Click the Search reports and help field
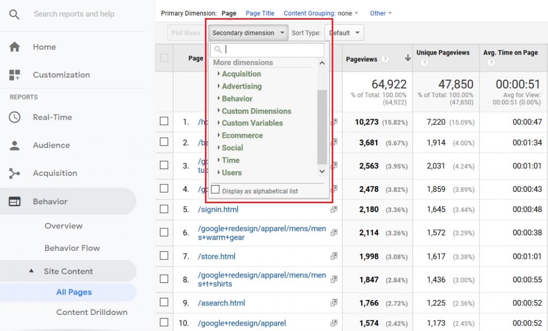This screenshot has height=331, width=548. 74,14
